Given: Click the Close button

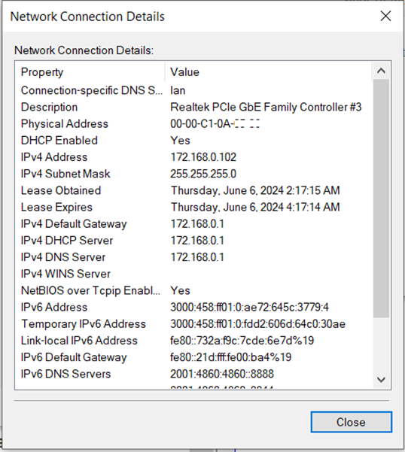Looking at the screenshot, I should [x=351, y=422].
